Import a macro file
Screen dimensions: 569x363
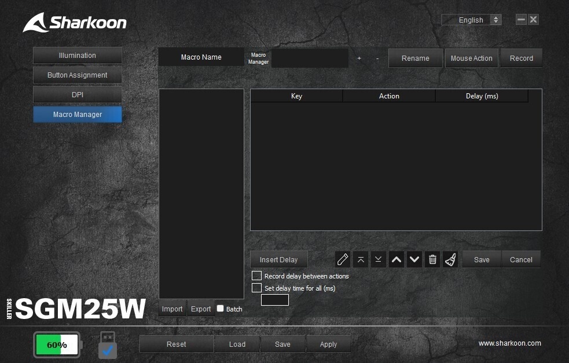[x=172, y=309]
